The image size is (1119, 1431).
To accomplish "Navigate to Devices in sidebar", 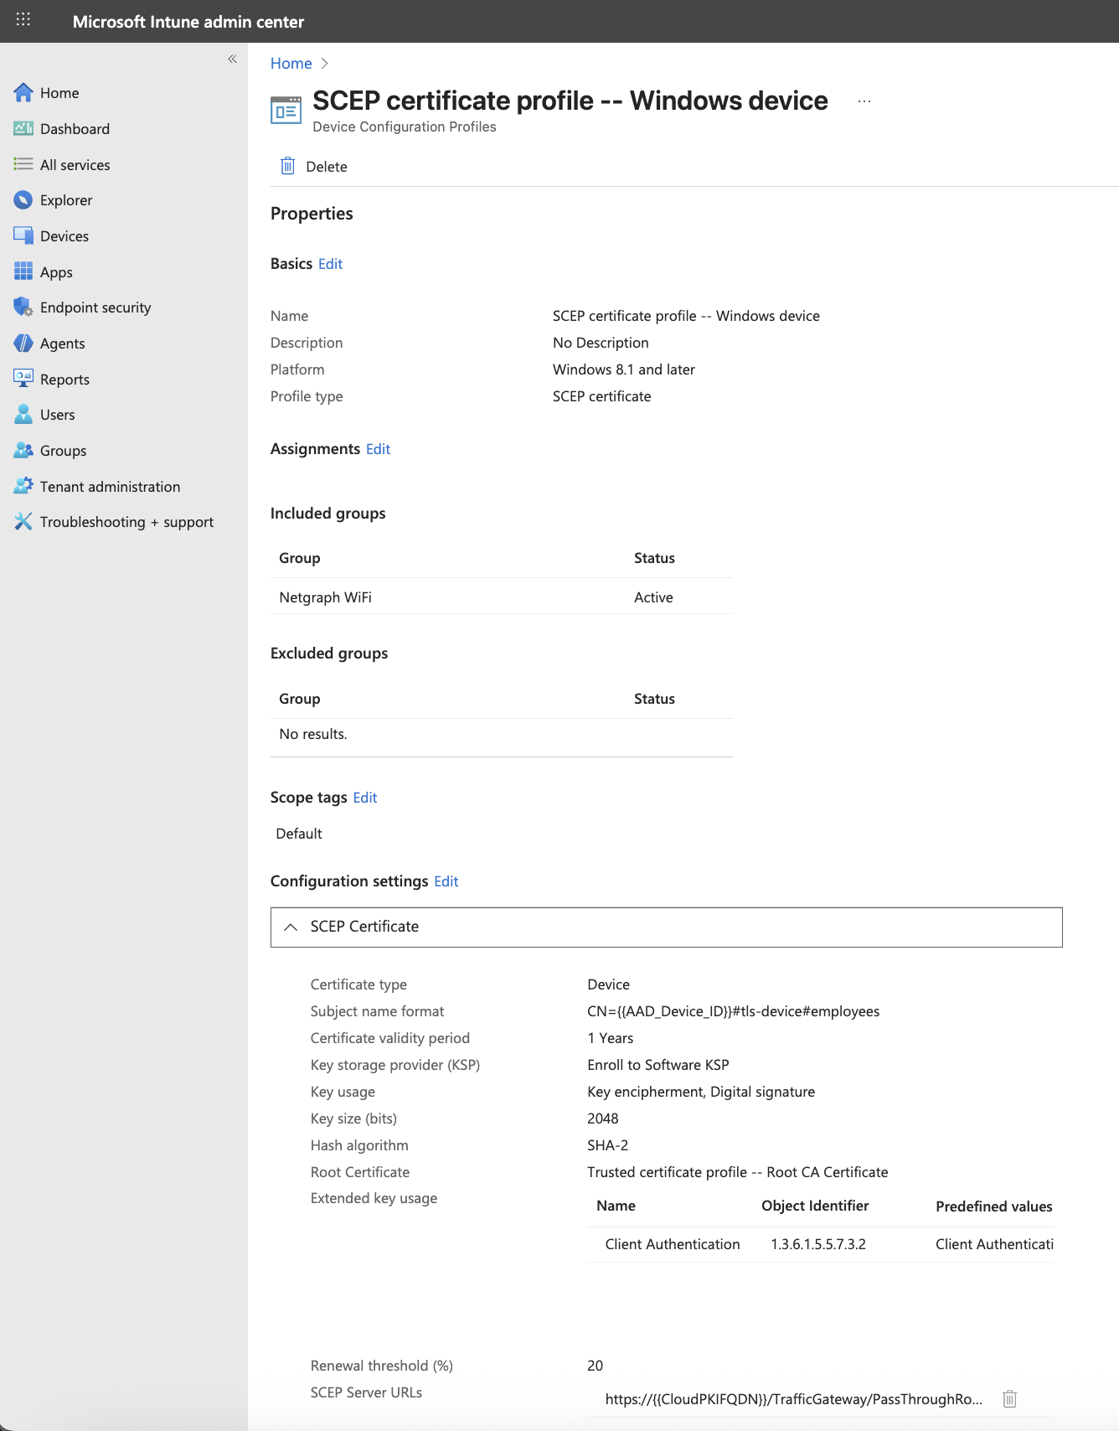I will click(64, 236).
